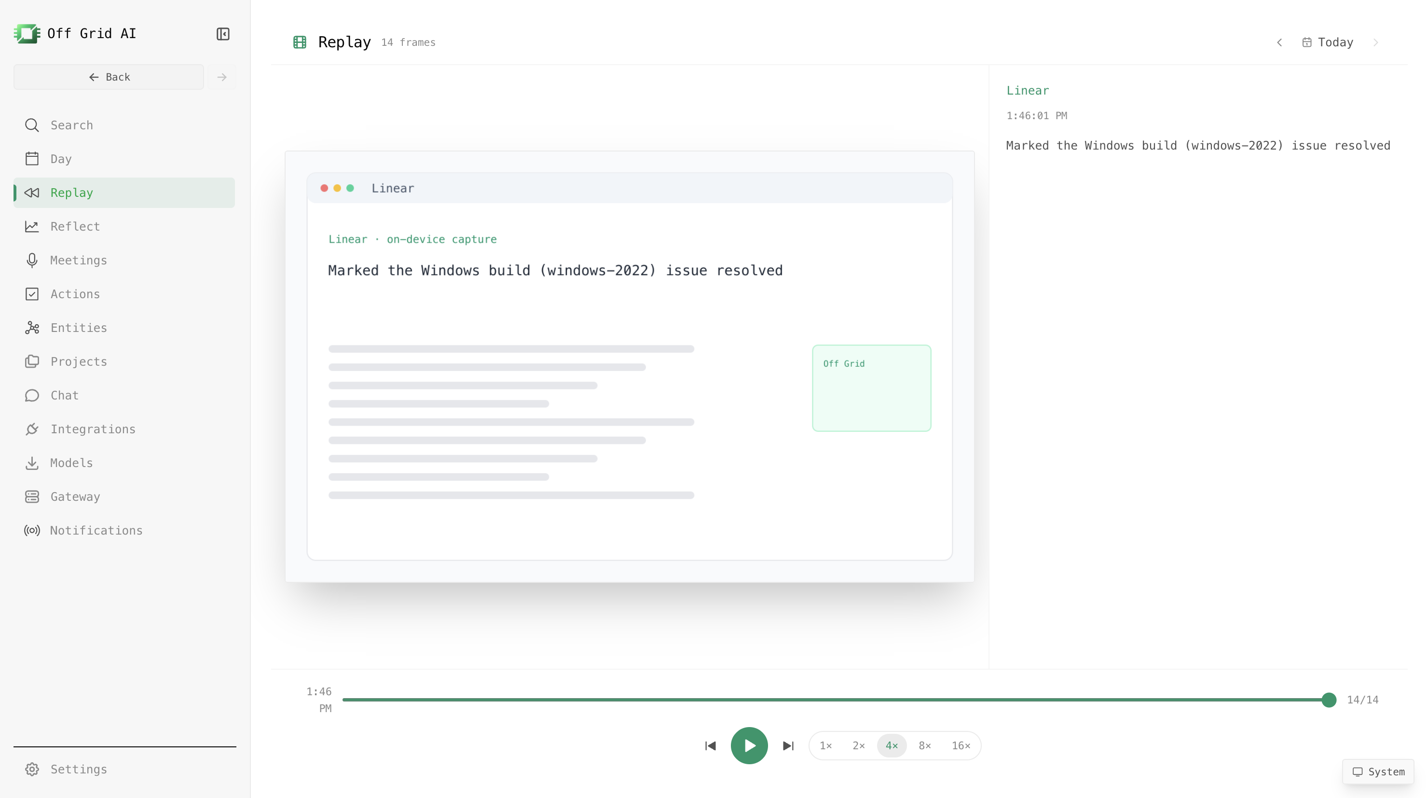
Task: Click the Replay rewind icon in sidebar
Action: tap(32, 193)
